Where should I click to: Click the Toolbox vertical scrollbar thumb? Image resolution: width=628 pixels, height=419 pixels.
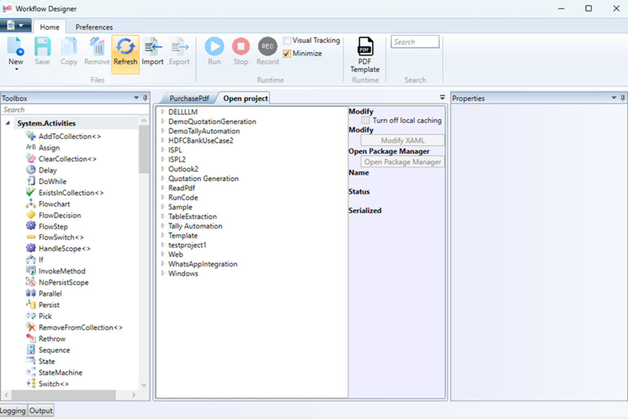[x=144, y=149]
